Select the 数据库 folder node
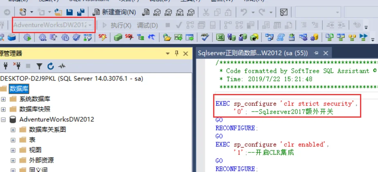Screen dimensions: 378x172 (x=19, y=89)
